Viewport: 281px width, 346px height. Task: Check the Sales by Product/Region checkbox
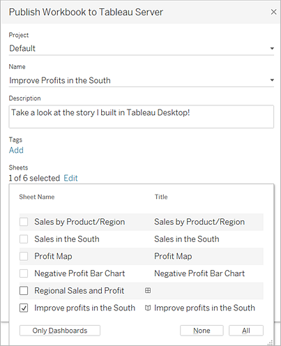tap(24, 222)
